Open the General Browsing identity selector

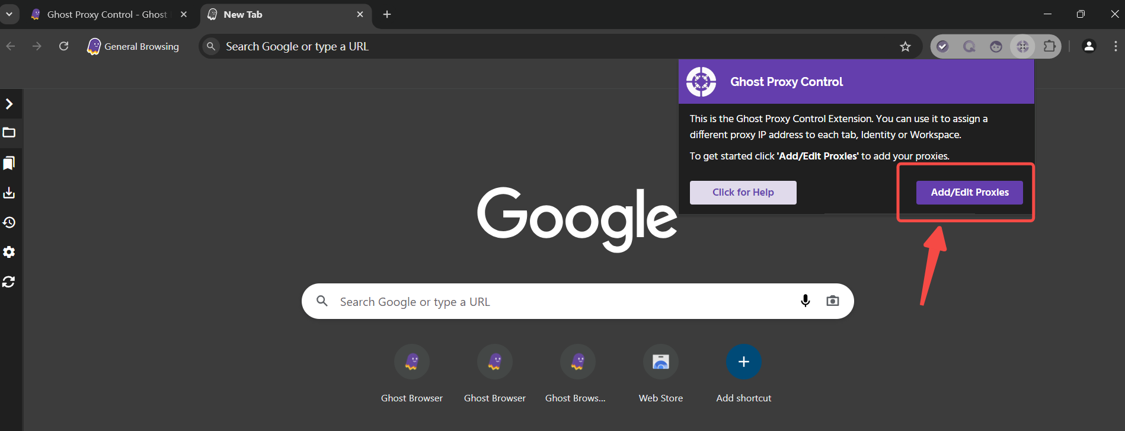(x=133, y=46)
